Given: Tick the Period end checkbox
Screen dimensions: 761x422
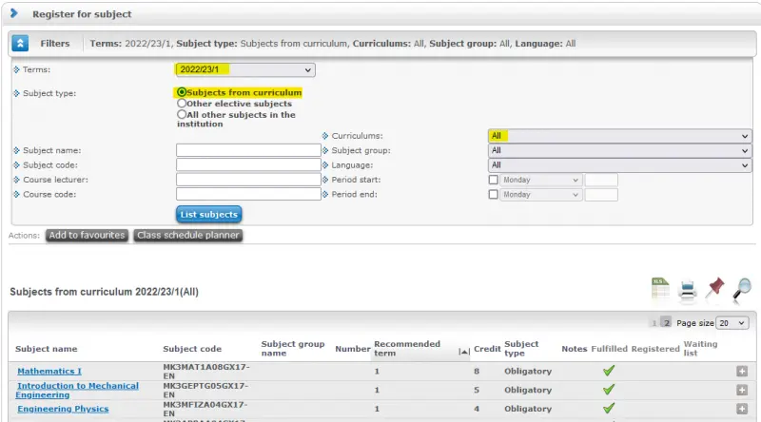Looking at the screenshot, I should (493, 195).
